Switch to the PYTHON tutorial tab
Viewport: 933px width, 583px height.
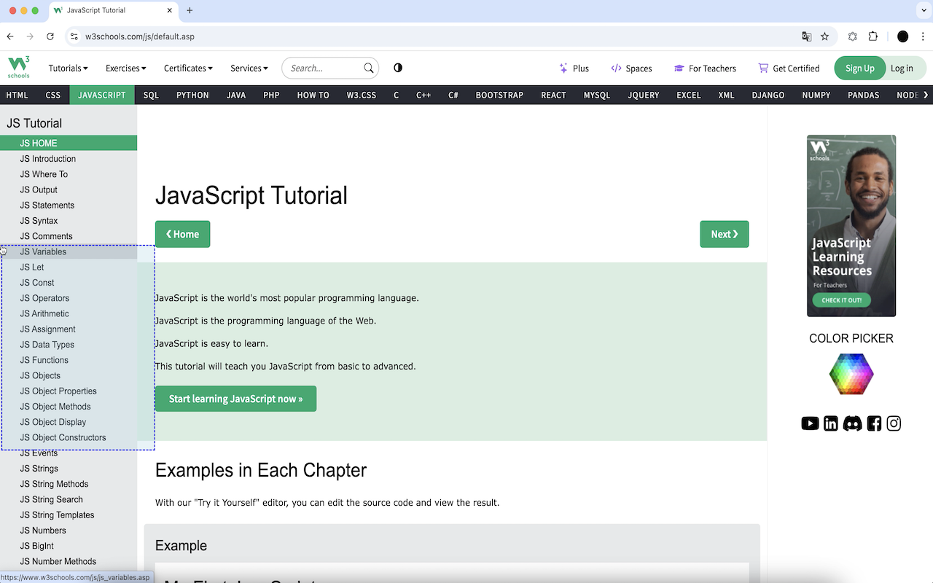pos(192,95)
